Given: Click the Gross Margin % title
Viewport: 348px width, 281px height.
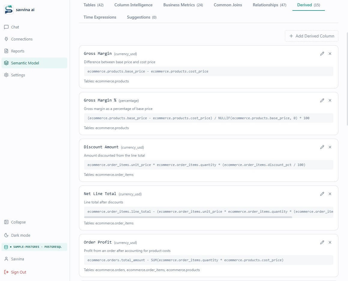Looking at the screenshot, I should 100,100.
